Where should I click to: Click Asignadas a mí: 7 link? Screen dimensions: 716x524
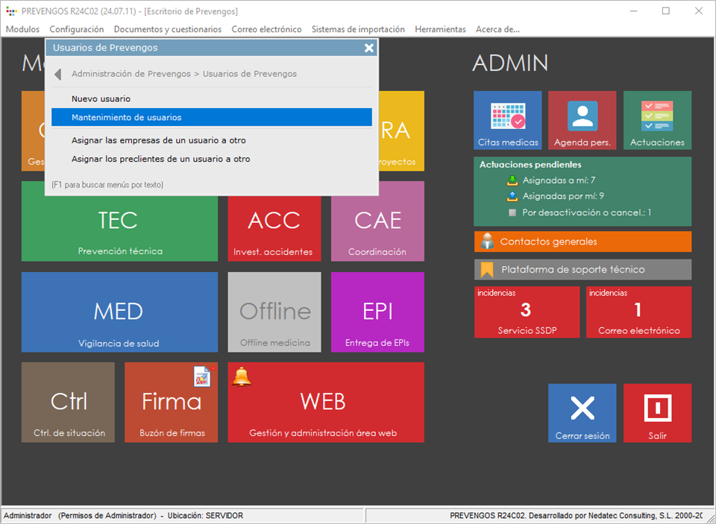pyautogui.click(x=558, y=180)
